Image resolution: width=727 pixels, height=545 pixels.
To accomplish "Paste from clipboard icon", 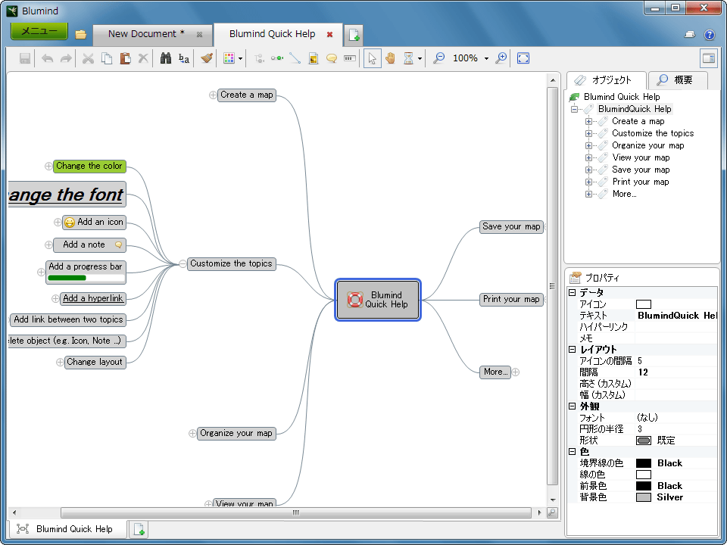I will (x=125, y=58).
